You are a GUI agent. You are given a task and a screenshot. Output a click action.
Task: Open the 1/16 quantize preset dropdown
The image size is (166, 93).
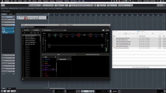coord(126,5)
